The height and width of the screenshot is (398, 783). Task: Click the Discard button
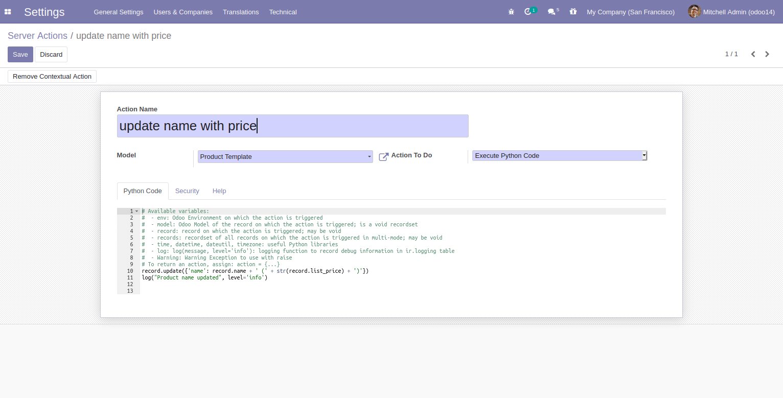[x=51, y=55]
